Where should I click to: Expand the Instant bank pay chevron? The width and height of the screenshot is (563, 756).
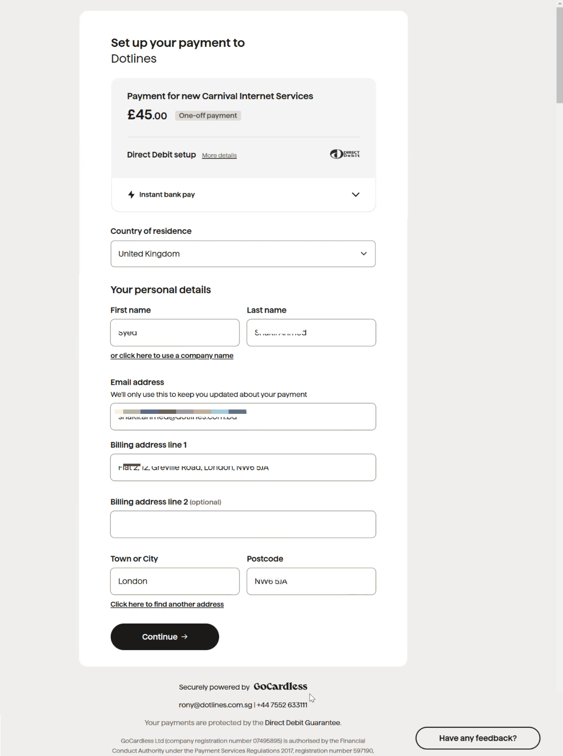(x=355, y=195)
